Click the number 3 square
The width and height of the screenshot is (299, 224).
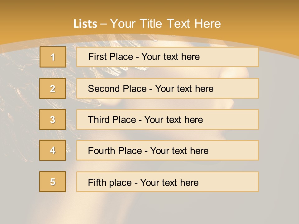53,119
